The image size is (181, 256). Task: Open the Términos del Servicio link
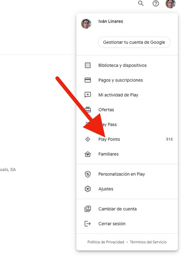[x=148, y=242]
